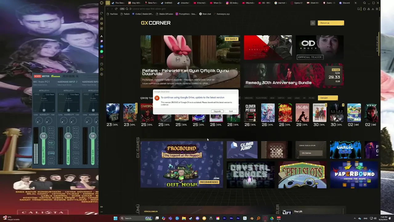Image resolution: width=394 pixels, height=222 pixels.
Task: Open the Paperbound game thumbnail
Action: pyautogui.click(x=354, y=175)
